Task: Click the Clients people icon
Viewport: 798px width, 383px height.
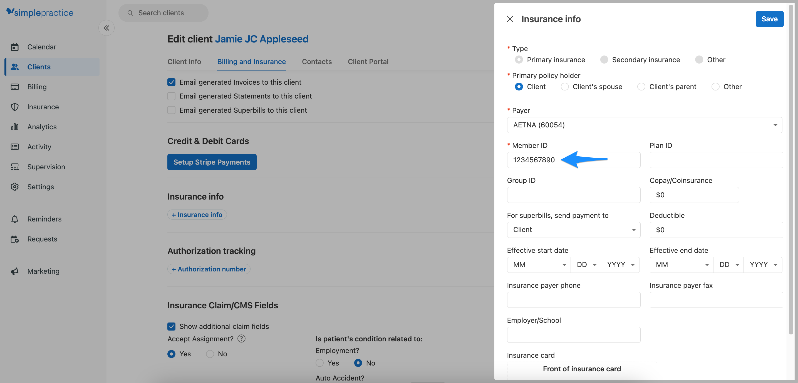Action: (x=14, y=67)
